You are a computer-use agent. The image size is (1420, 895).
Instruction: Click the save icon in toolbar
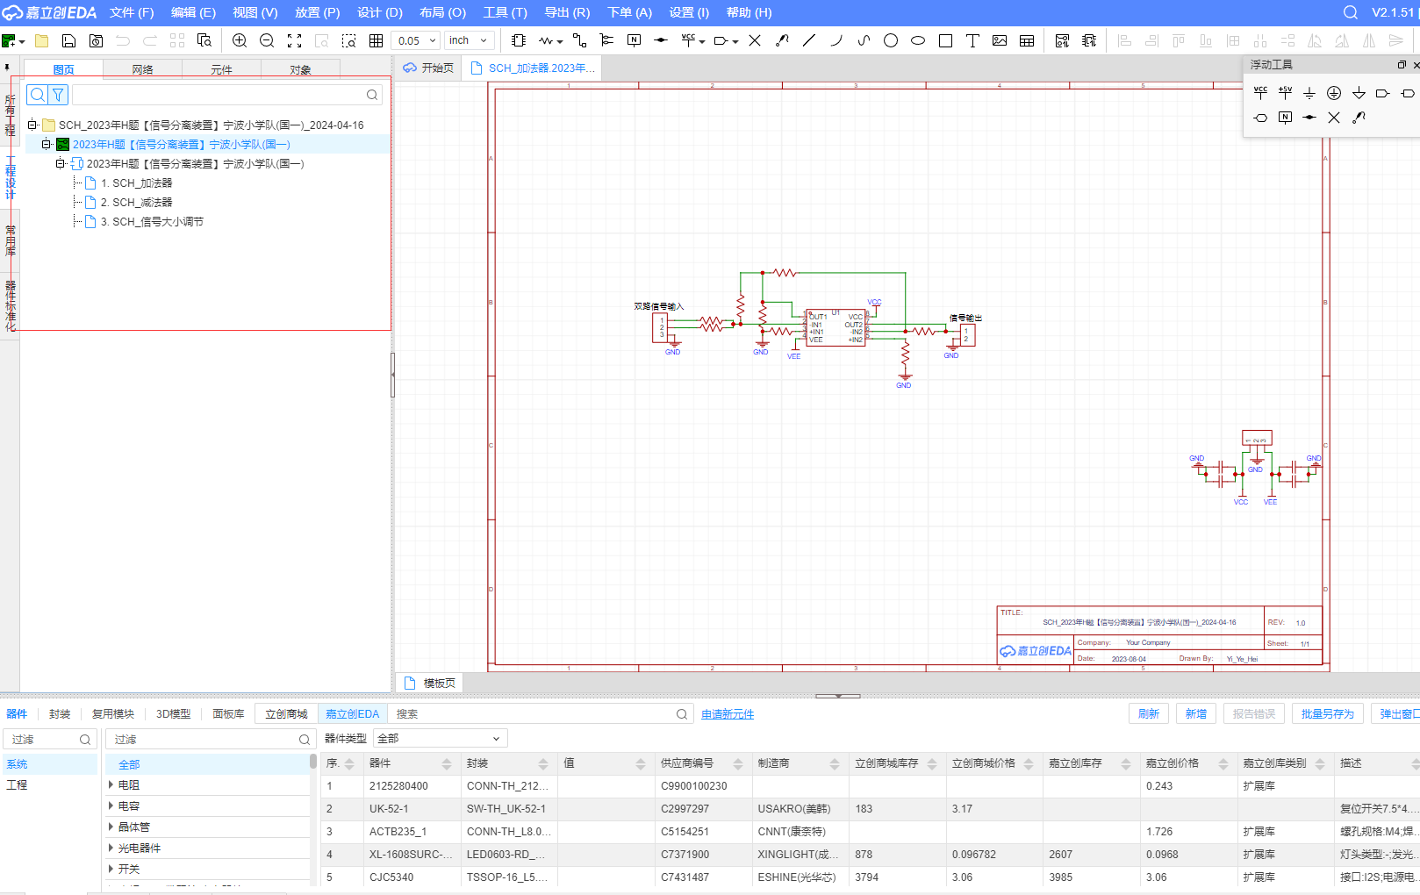click(x=68, y=40)
